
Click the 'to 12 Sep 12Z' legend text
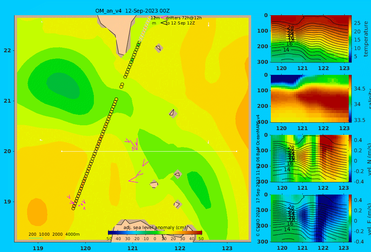pos(180,23)
